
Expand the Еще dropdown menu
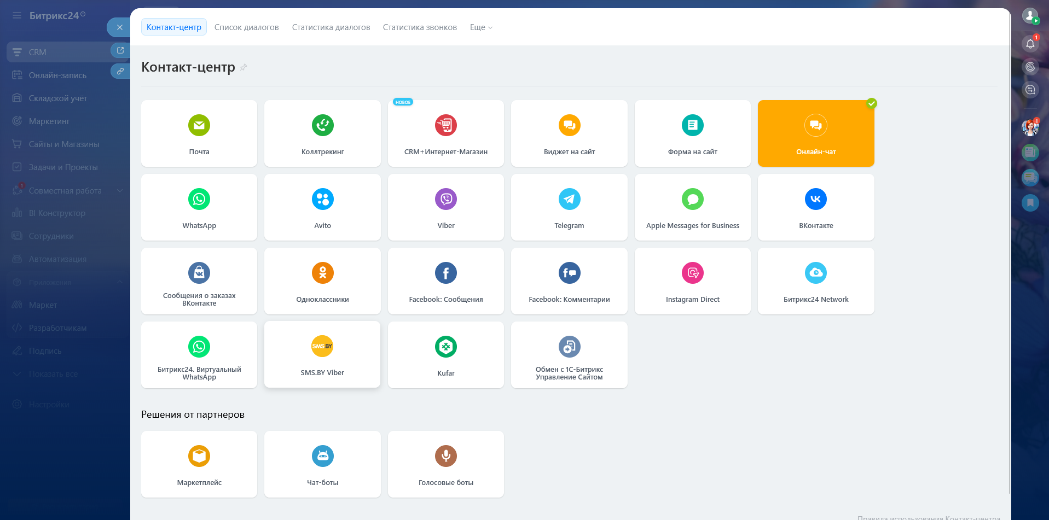pyautogui.click(x=481, y=27)
